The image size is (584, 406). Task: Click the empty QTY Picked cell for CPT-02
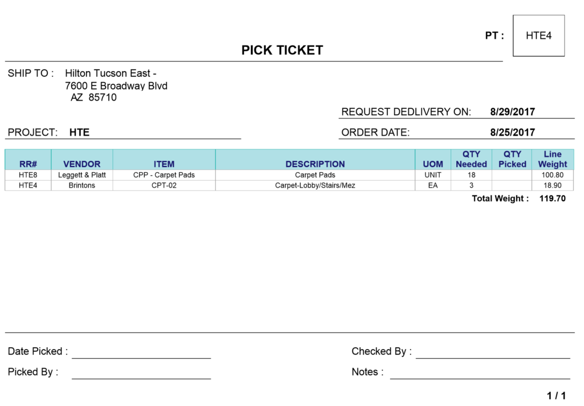pyautogui.click(x=512, y=185)
